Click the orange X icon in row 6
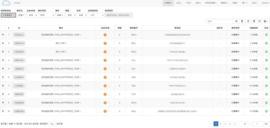 tap(105, 77)
